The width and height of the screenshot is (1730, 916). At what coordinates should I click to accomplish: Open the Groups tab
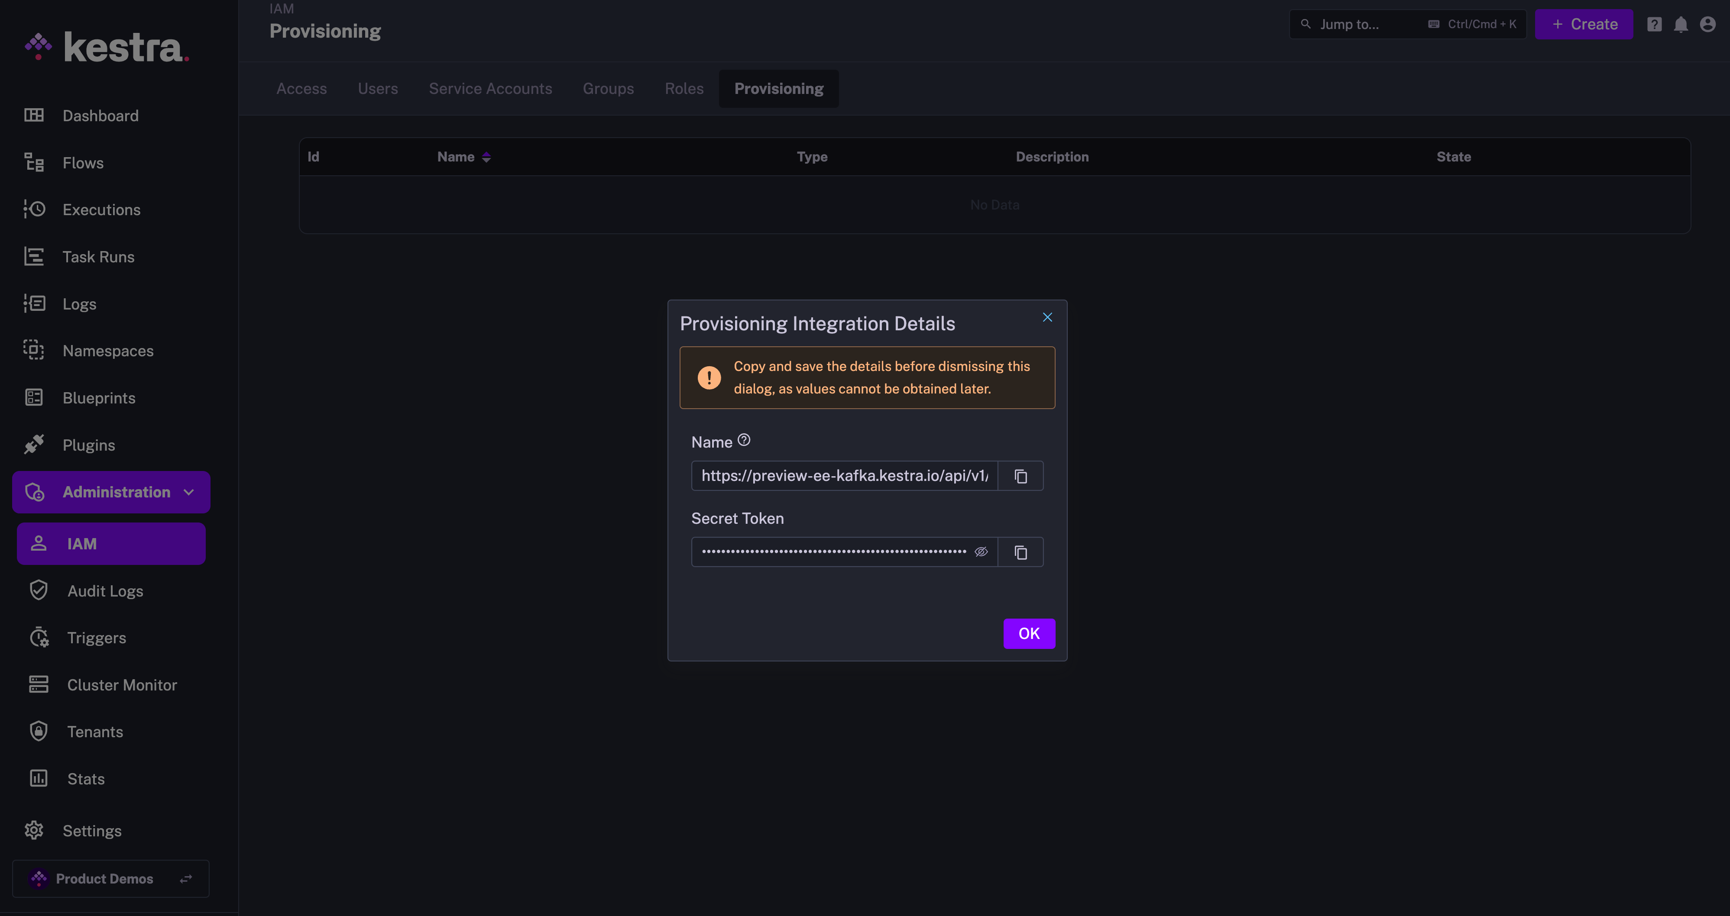608,89
